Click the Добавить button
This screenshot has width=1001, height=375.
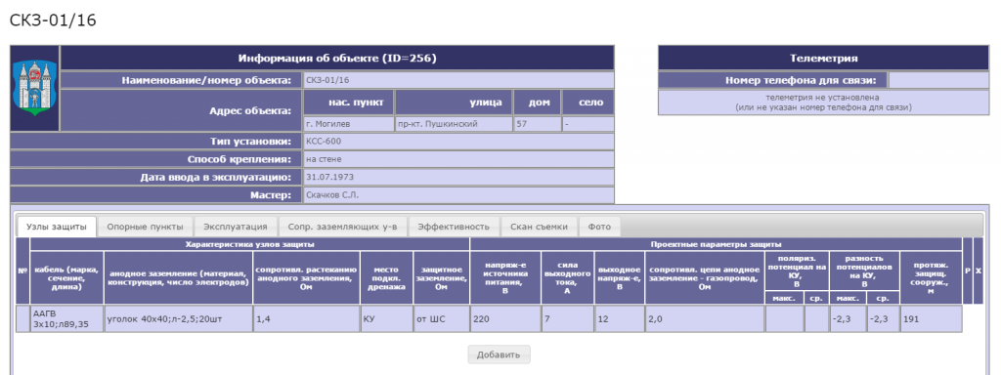click(499, 354)
